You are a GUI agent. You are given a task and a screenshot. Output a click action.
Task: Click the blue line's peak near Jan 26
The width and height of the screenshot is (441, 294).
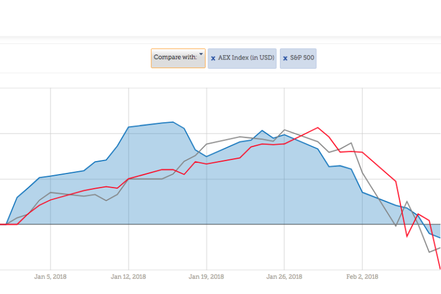pos(263,131)
